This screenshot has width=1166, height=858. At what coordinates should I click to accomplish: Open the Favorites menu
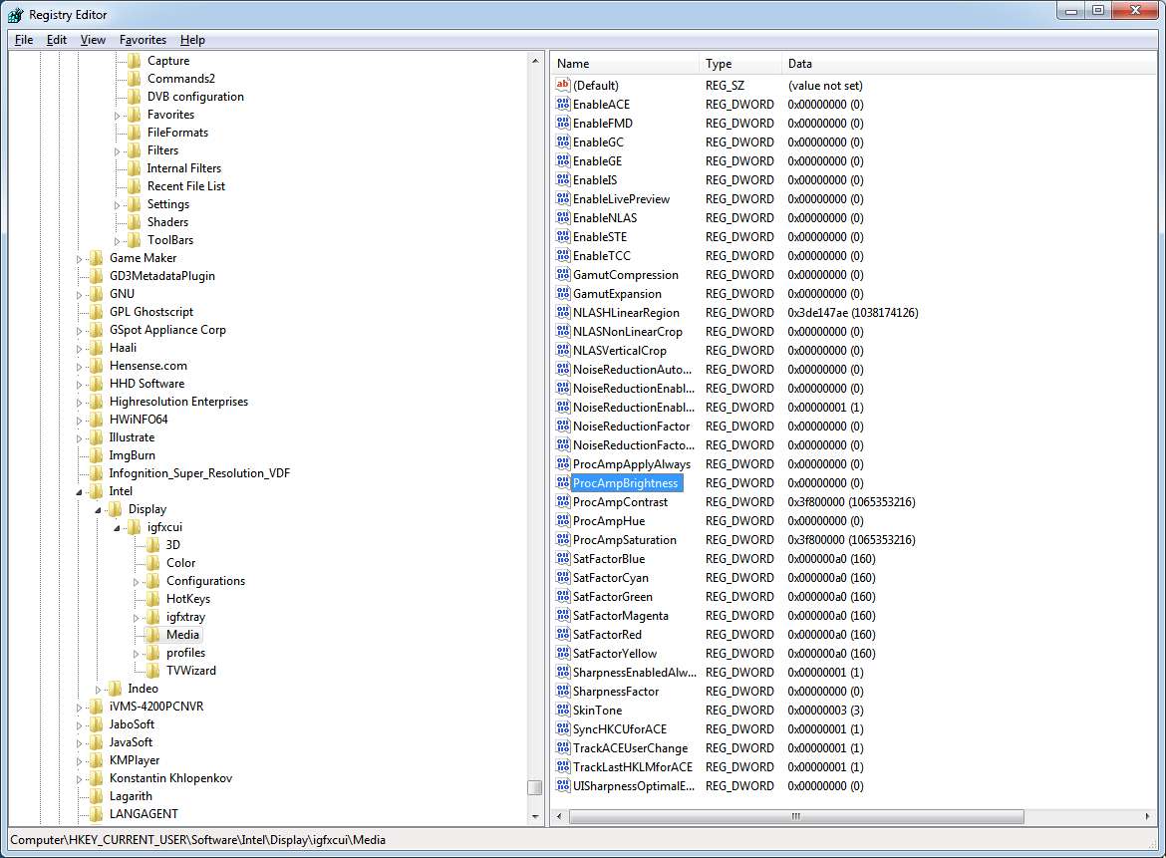point(143,40)
